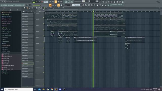Toggle wait for input button
Image resolution: width=162 pixels, height=91 pixels.
coord(53,2)
